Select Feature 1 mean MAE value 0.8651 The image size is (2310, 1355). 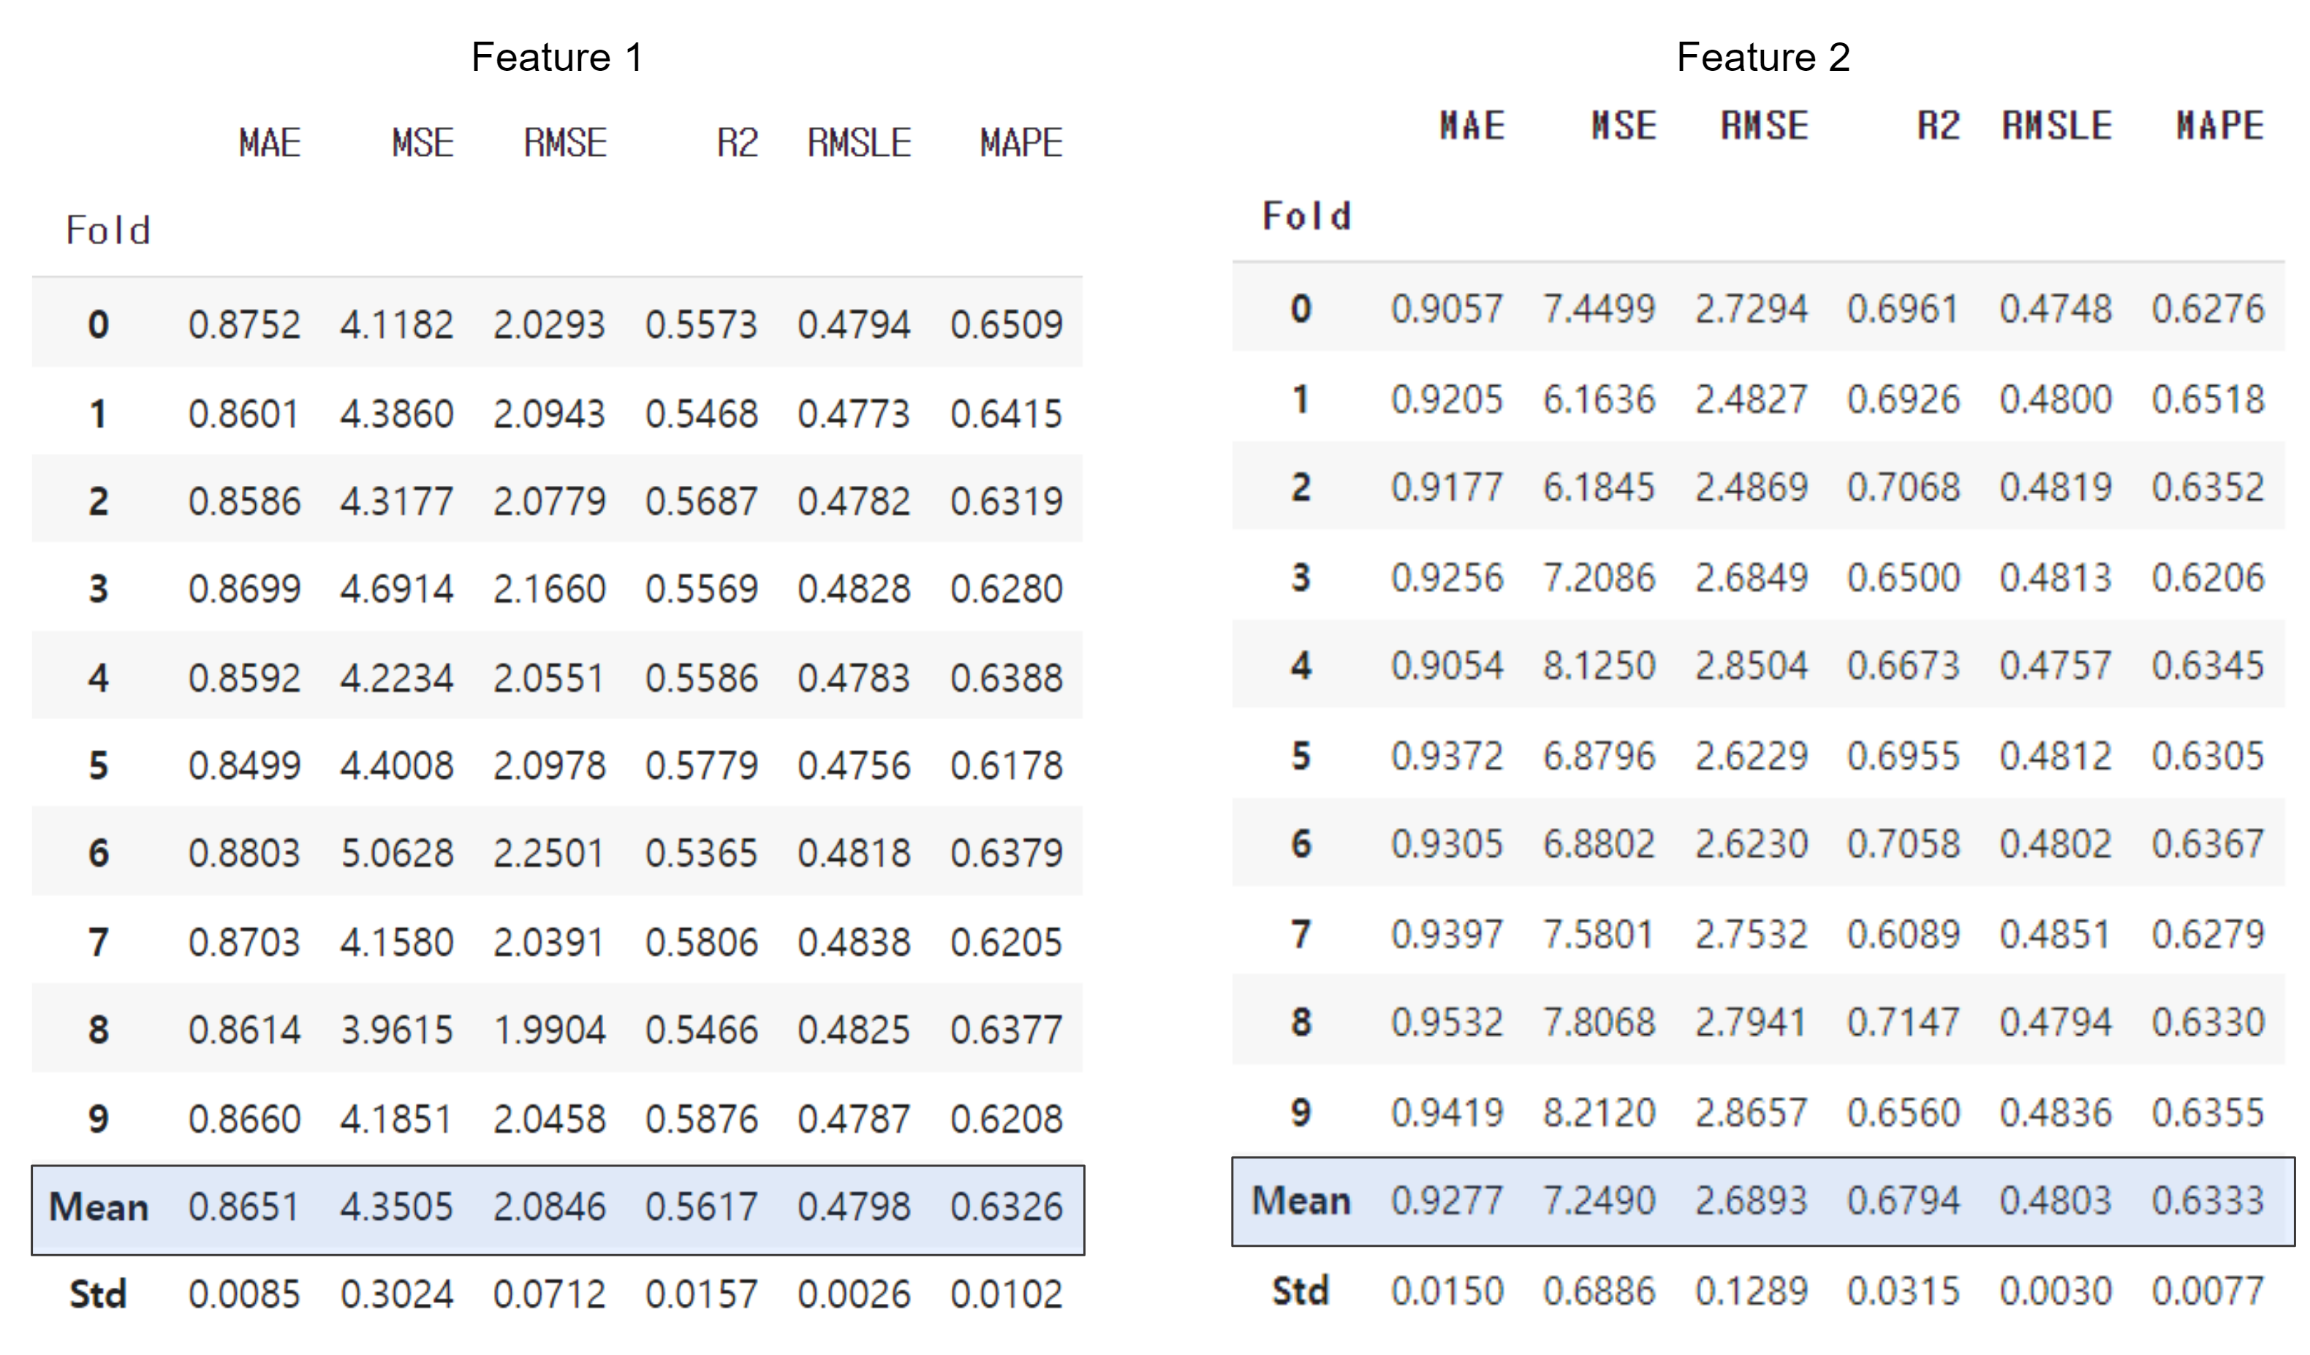pos(244,1207)
